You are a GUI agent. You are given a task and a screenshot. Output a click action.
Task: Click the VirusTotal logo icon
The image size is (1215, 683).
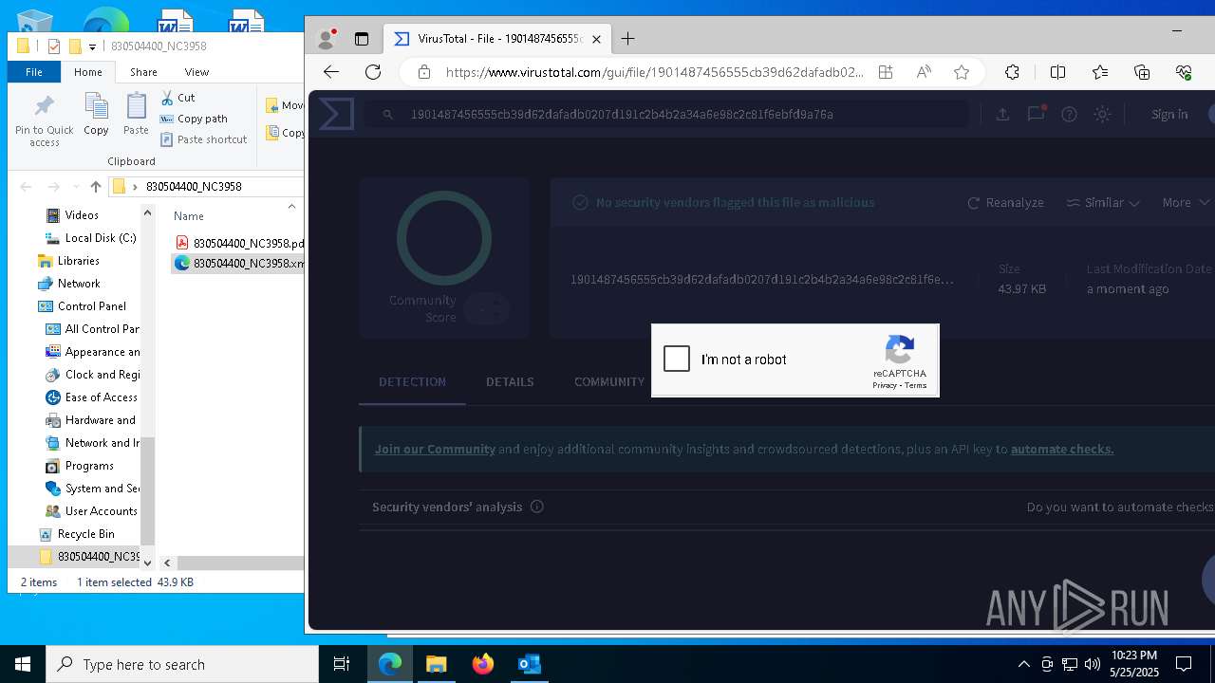pos(336,114)
